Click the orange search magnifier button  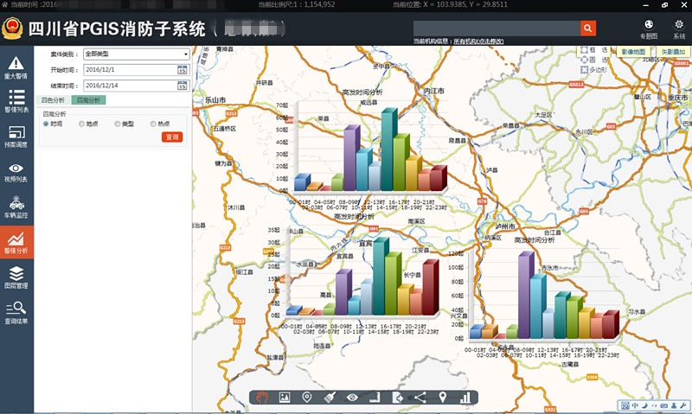point(588,29)
